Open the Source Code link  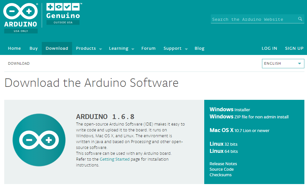coord(222,169)
